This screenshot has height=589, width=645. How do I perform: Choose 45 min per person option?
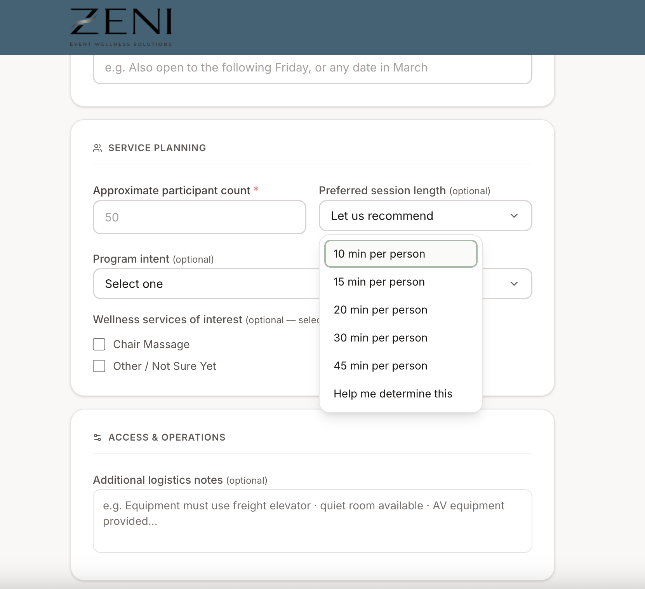click(x=401, y=366)
